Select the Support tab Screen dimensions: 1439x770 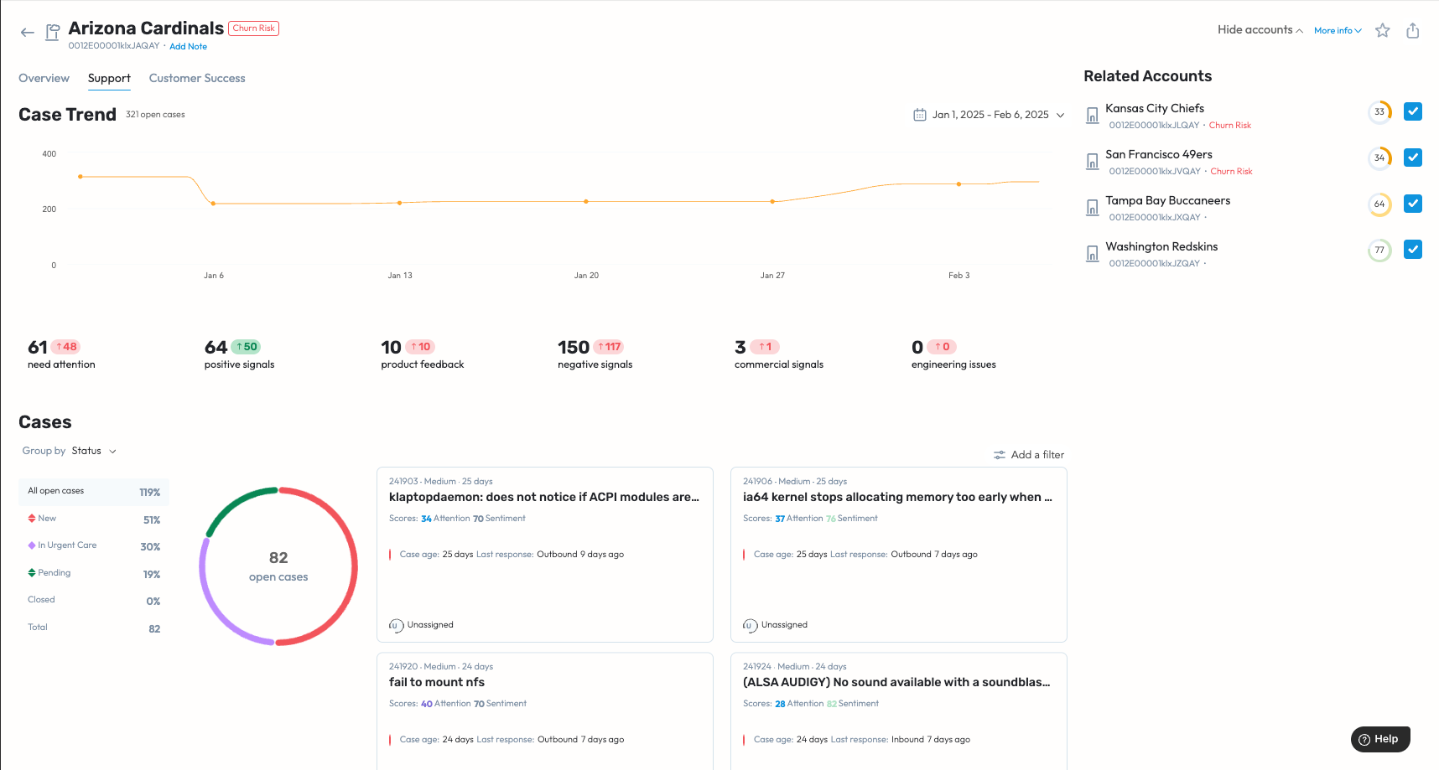click(109, 78)
